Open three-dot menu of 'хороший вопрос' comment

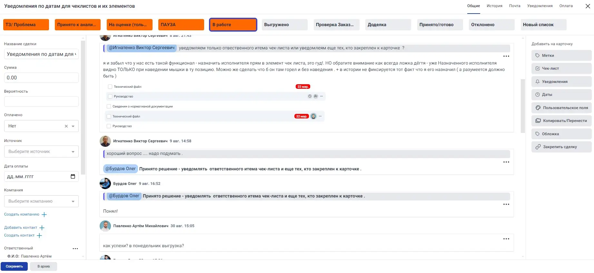pos(506,162)
